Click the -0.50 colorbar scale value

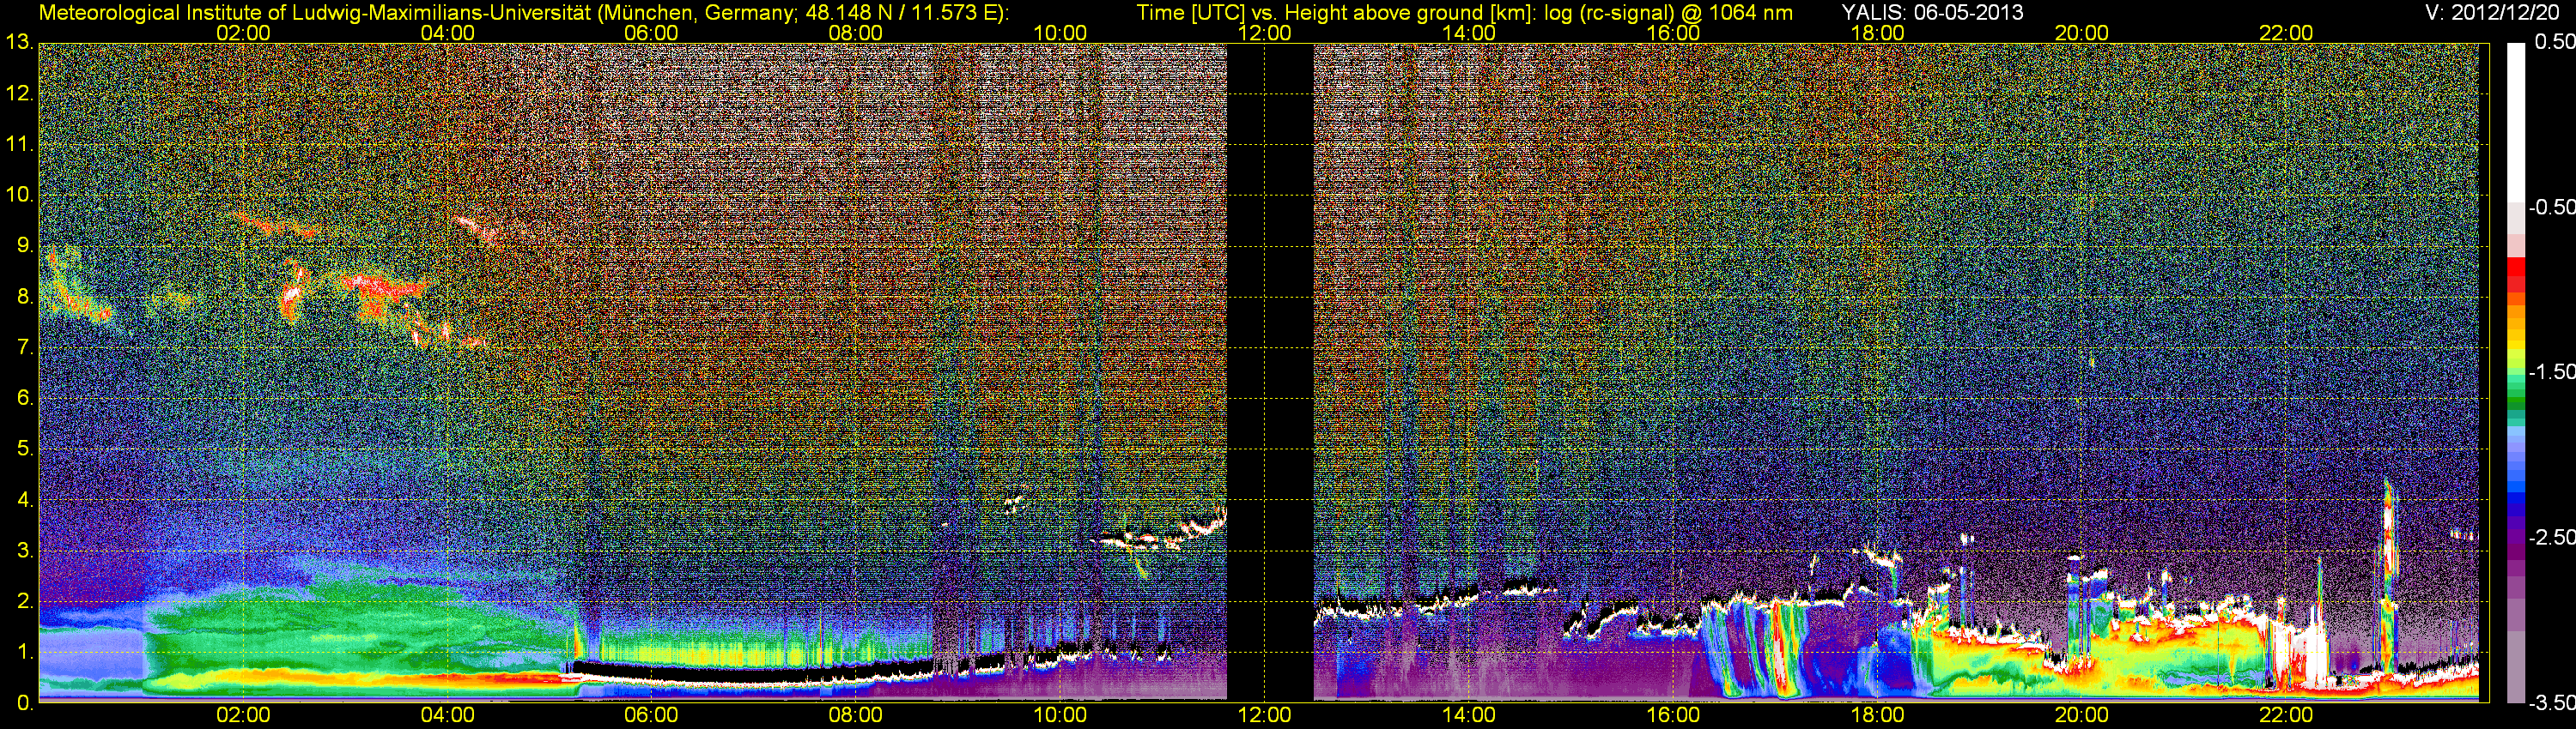2551,207
